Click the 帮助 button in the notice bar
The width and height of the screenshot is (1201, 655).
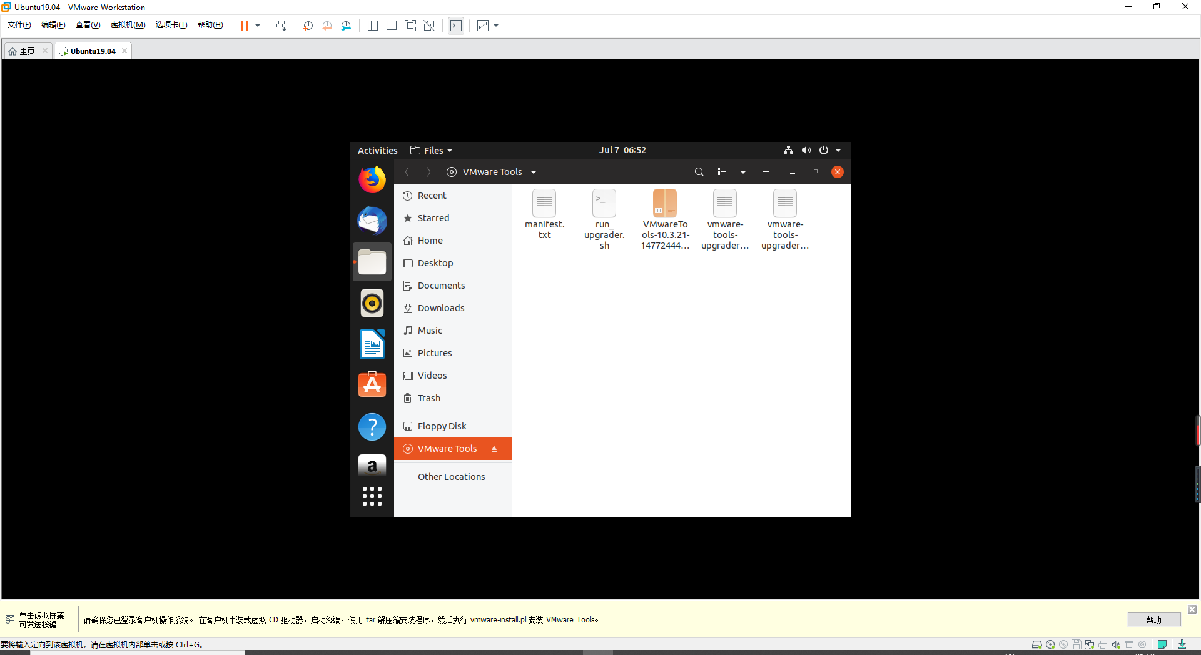pyautogui.click(x=1154, y=619)
